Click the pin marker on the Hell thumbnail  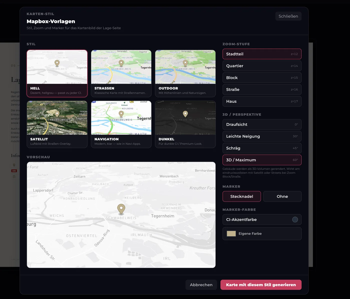click(57, 63)
